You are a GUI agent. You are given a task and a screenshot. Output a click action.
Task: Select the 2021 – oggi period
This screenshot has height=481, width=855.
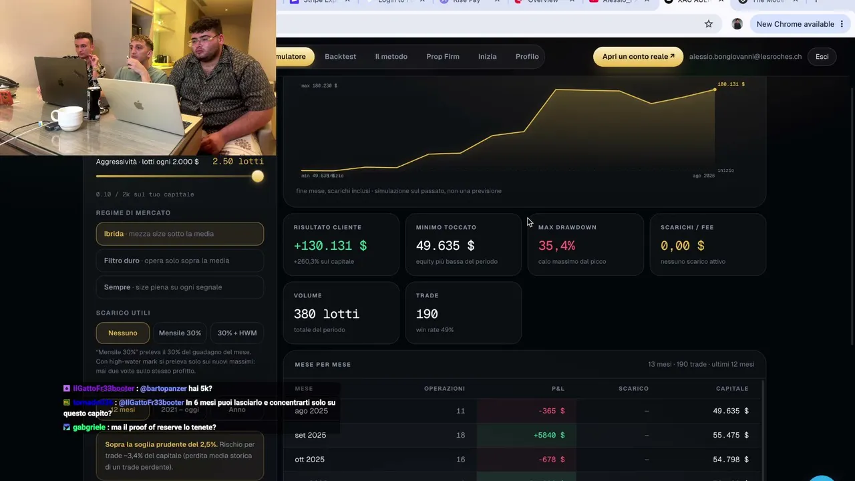(x=180, y=410)
